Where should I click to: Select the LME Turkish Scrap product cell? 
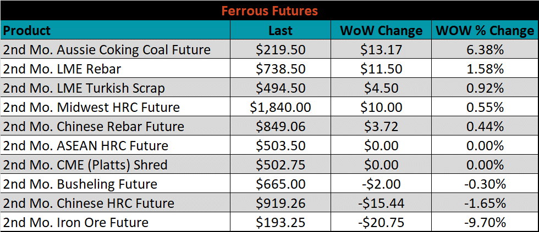pos(115,88)
